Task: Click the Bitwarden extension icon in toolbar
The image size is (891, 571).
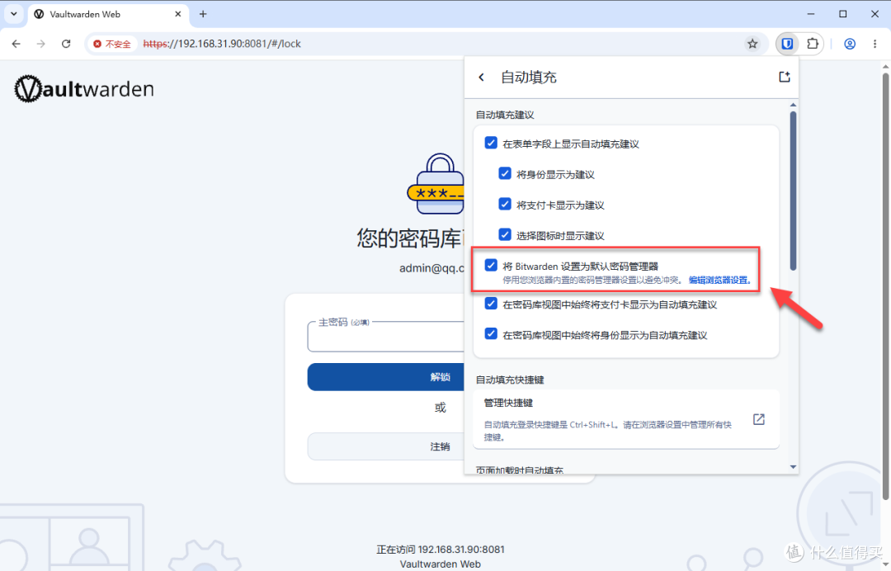Action: pos(787,44)
